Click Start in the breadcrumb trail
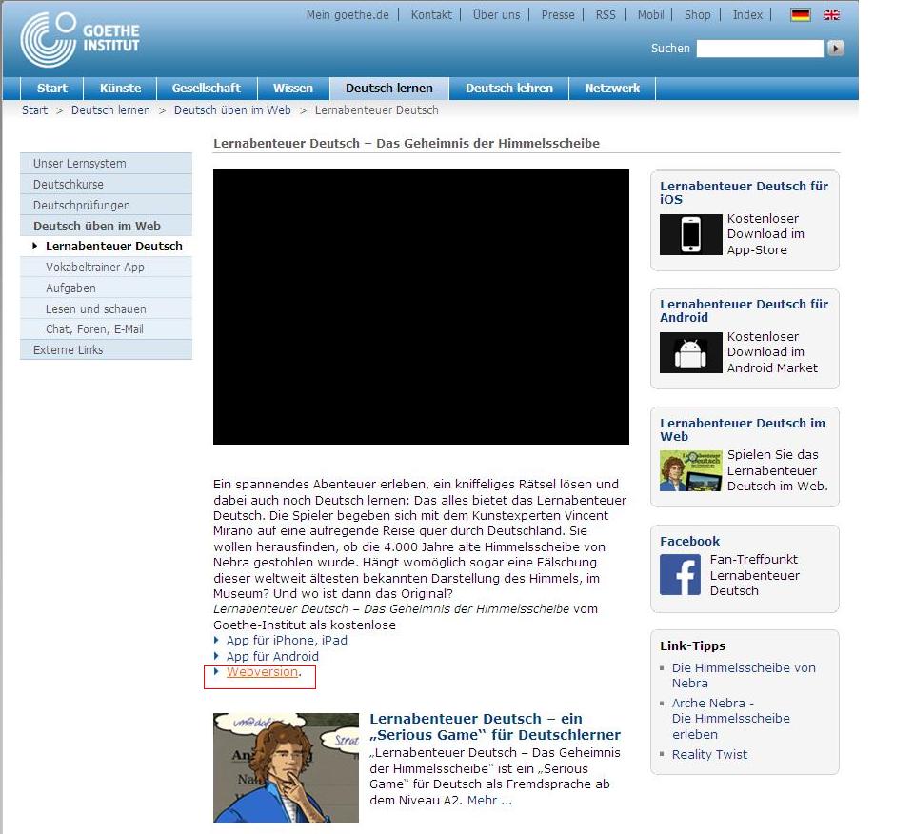914x834 pixels. pyautogui.click(x=34, y=110)
